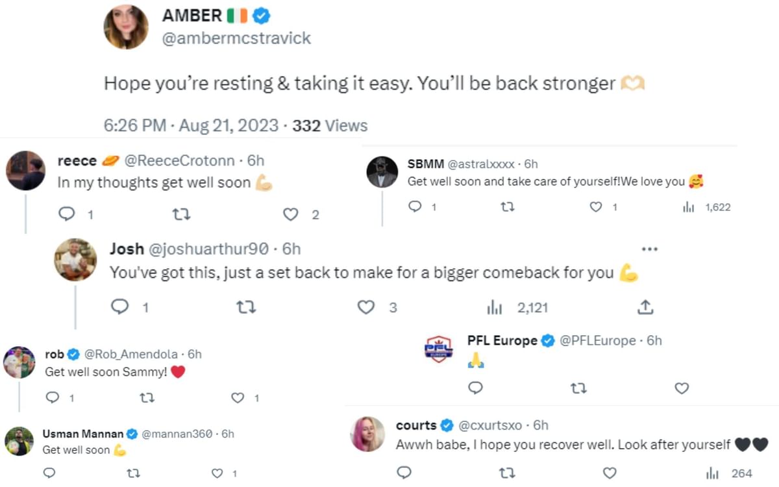Open @ambermcstravick profile handle
The image size is (779, 487).
pyautogui.click(x=236, y=38)
